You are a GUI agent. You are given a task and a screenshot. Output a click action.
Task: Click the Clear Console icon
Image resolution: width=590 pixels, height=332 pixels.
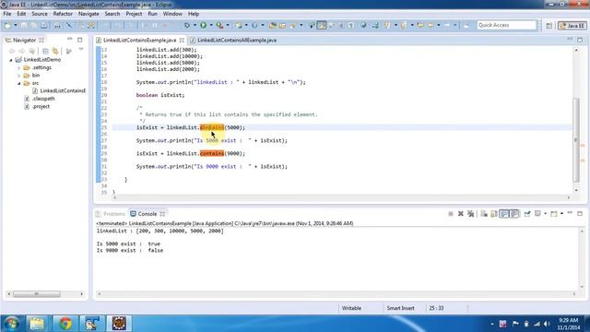[484, 214]
